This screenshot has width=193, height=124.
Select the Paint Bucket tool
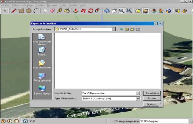[x=67, y=11]
